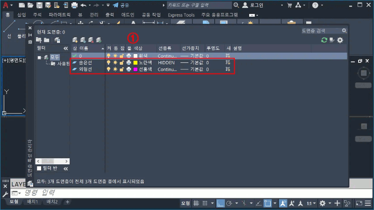This screenshot has width=374, height=210.
Task: Open layer manager settings gear
Action: 340,40
